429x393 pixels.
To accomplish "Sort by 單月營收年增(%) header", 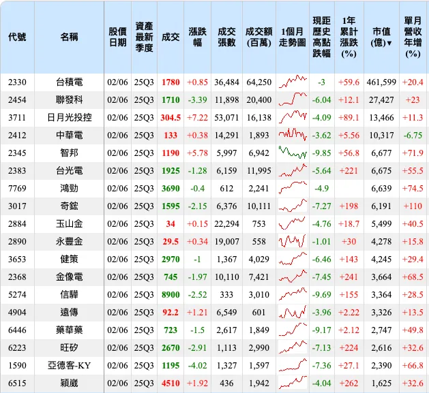I will pos(413,37).
